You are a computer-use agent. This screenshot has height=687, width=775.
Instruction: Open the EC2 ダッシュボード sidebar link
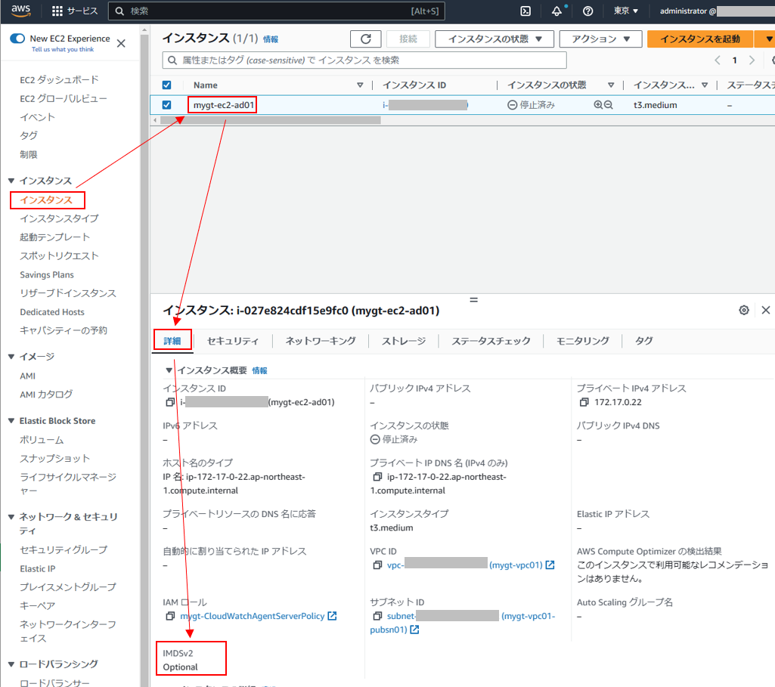pos(59,79)
